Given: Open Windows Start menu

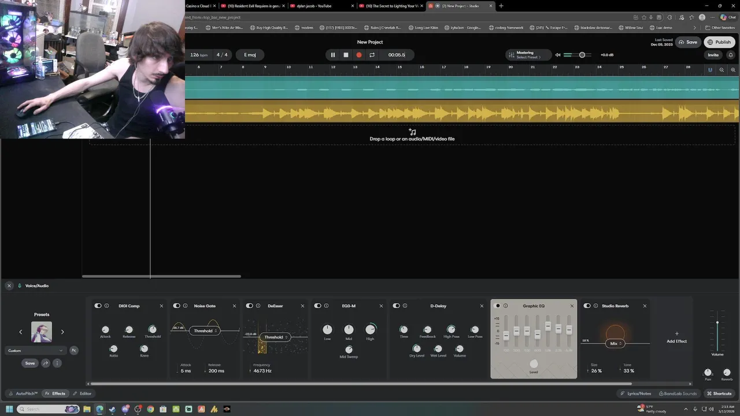Looking at the screenshot, I should point(9,409).
